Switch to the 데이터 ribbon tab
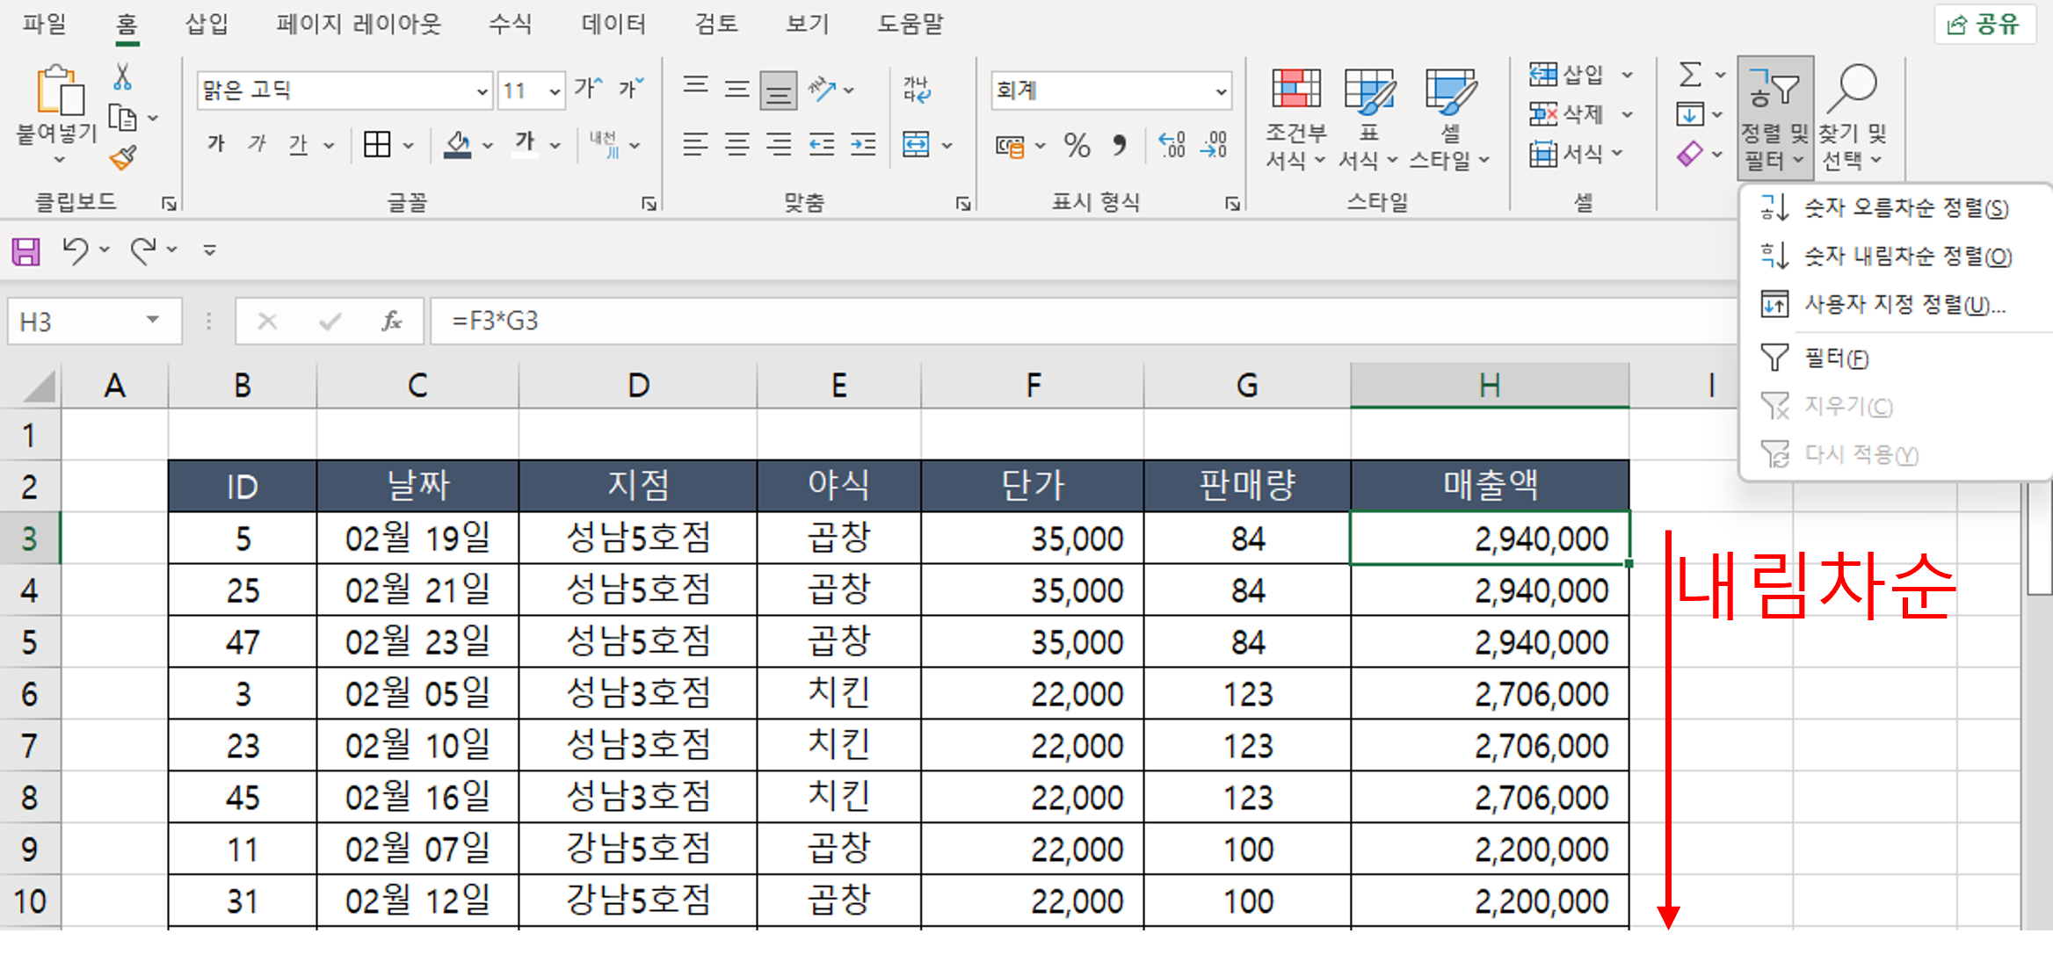The height and width of the screenshot is (955, 2053). point(613,24)
